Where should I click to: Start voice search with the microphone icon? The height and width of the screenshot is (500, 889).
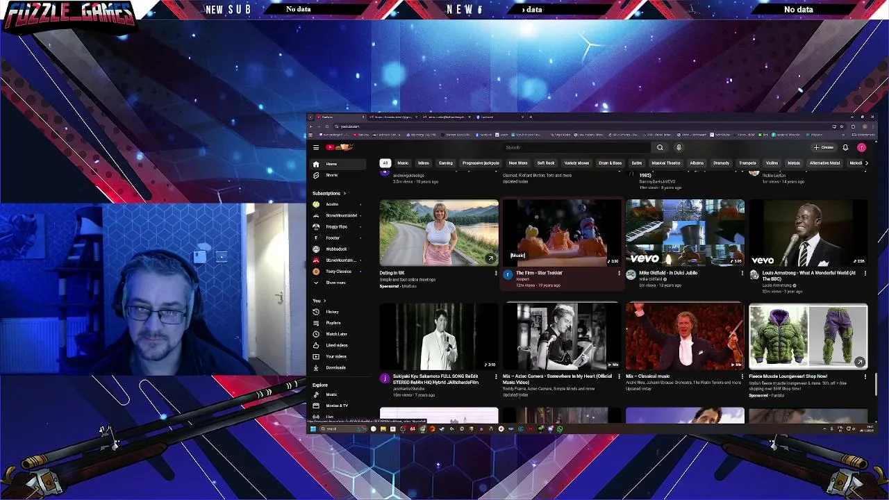pyautogui.click(x=679, y=147)
